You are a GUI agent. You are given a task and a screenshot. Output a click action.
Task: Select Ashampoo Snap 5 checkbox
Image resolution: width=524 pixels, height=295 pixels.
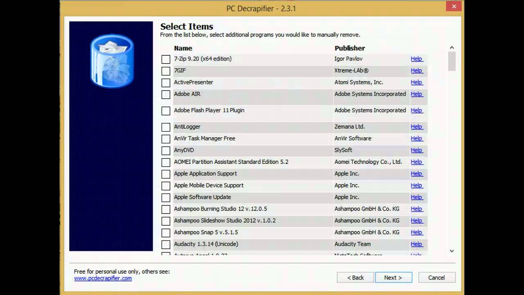coord(166,233)
